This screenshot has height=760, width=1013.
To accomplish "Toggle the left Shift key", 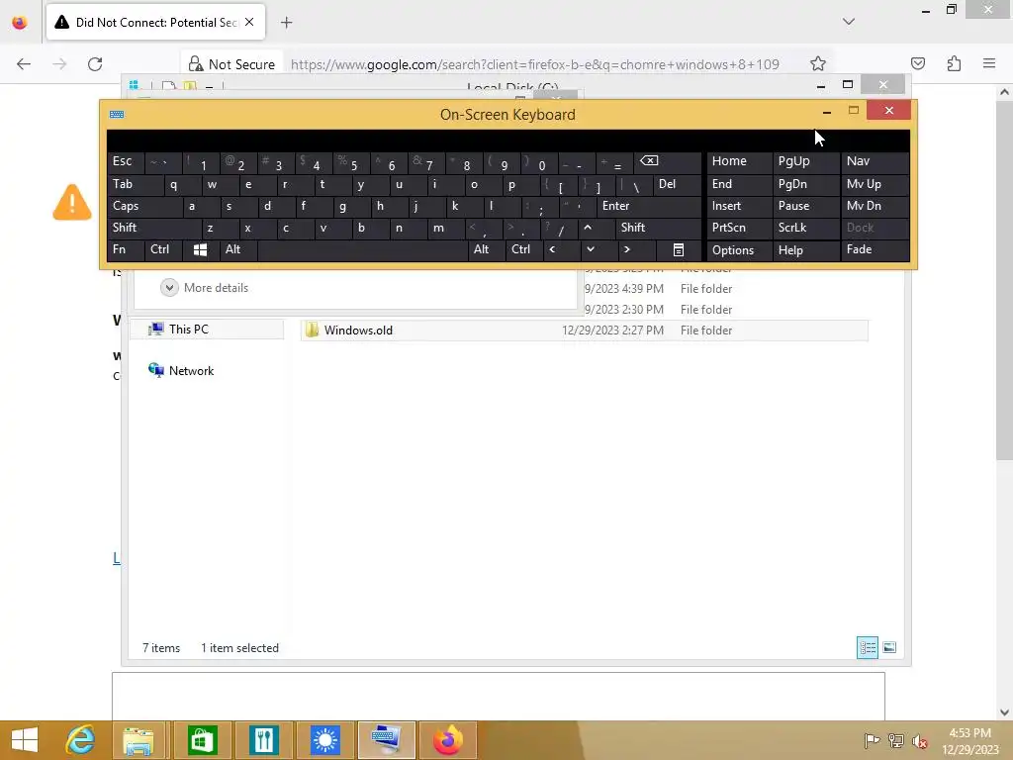I will coord(154,228).
